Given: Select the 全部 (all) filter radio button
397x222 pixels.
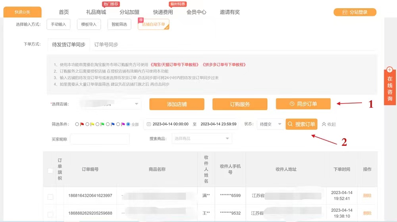Looking at the screenshot, I should [x=128, y=124].
